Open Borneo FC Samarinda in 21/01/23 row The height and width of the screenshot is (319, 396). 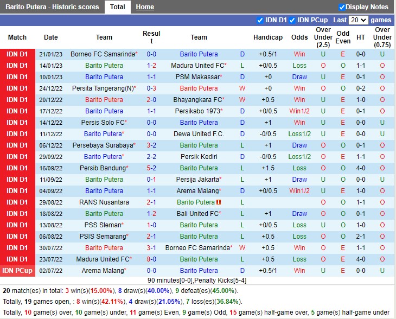[103, 54]
